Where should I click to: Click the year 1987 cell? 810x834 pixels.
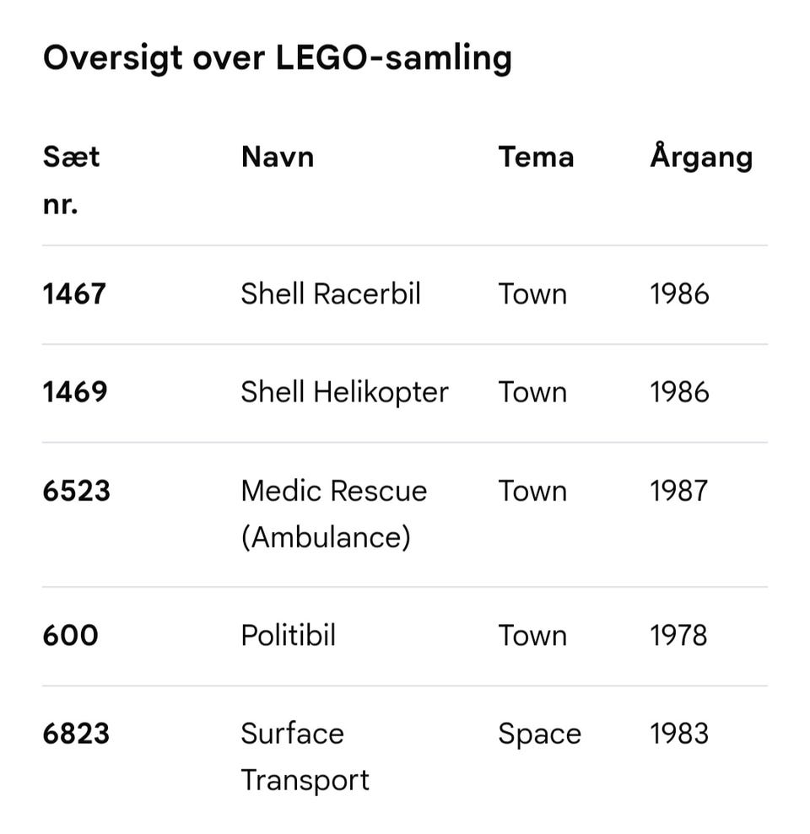(x=678, y=491)
